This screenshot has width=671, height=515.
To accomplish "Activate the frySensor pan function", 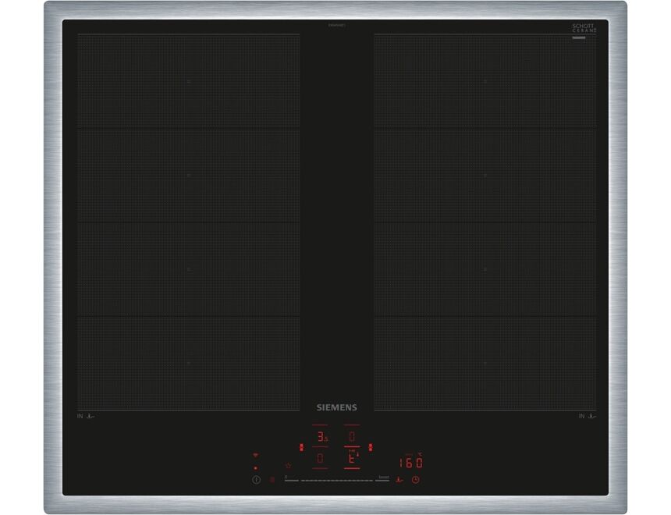I will pyautogui.click(x=398, y=479).
